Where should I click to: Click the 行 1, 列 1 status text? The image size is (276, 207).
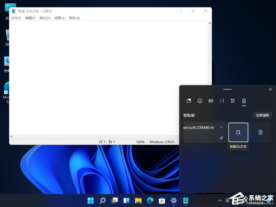pyautogui.click(x=107, y=142)
